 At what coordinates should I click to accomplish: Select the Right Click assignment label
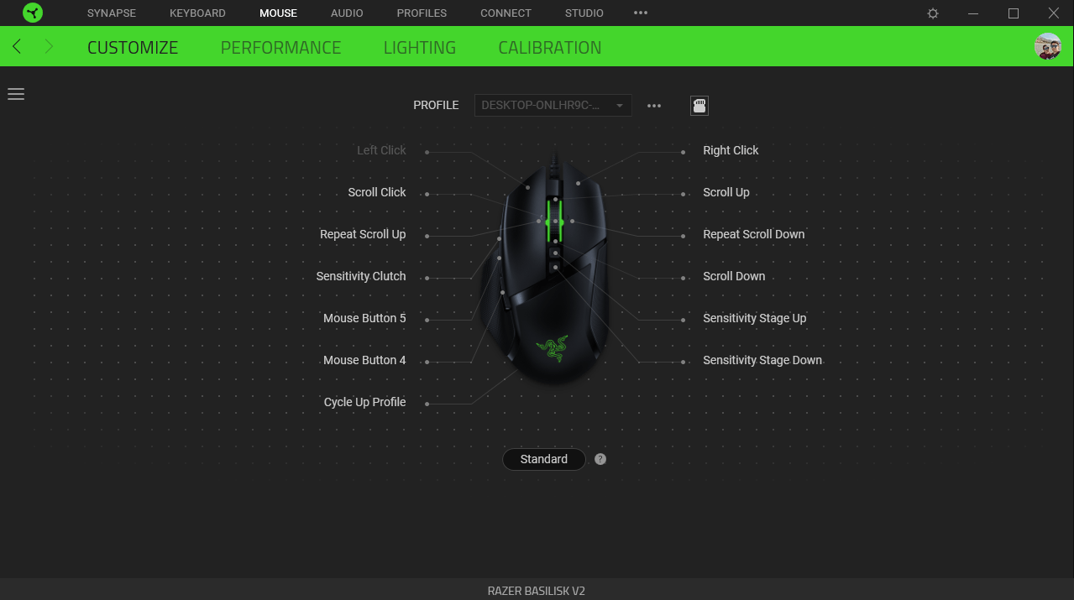coord(731,150)
